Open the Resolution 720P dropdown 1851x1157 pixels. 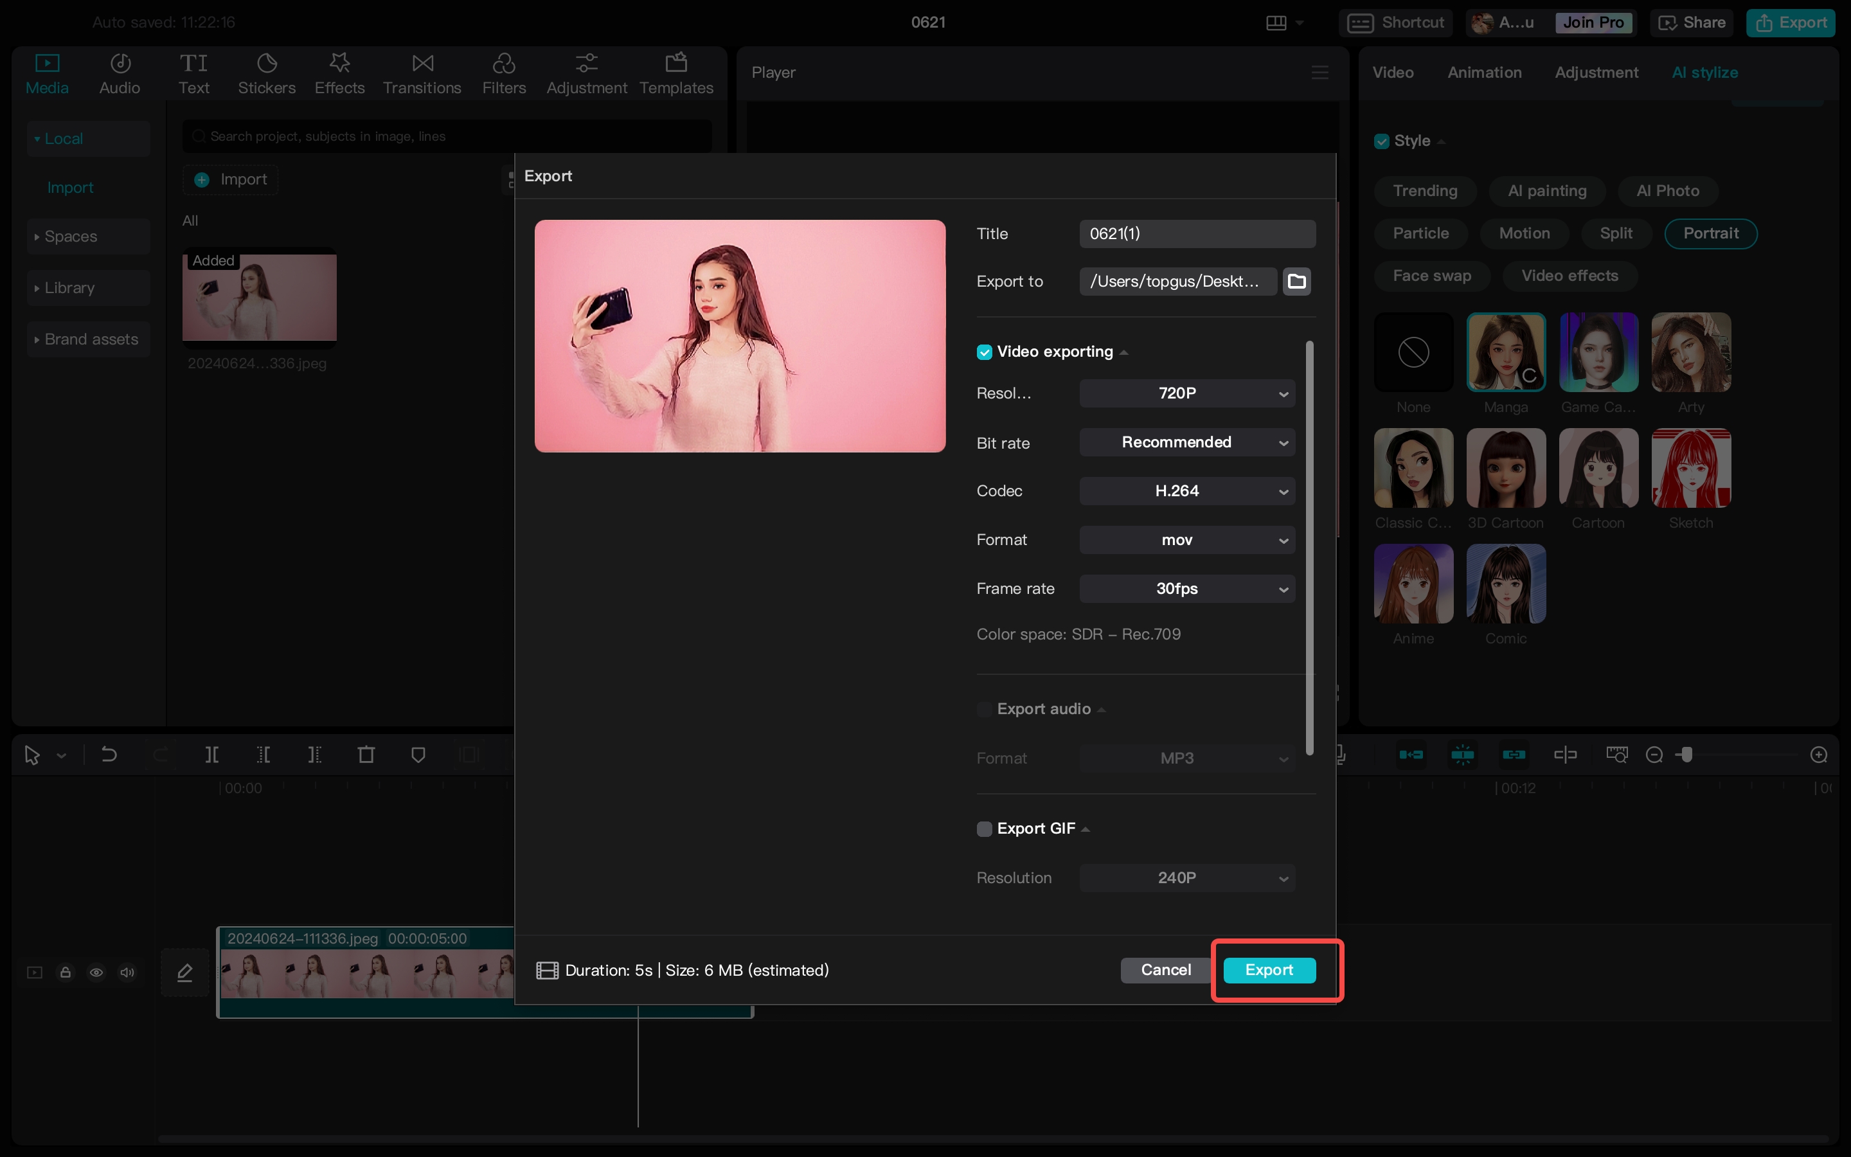[1186, 393]
